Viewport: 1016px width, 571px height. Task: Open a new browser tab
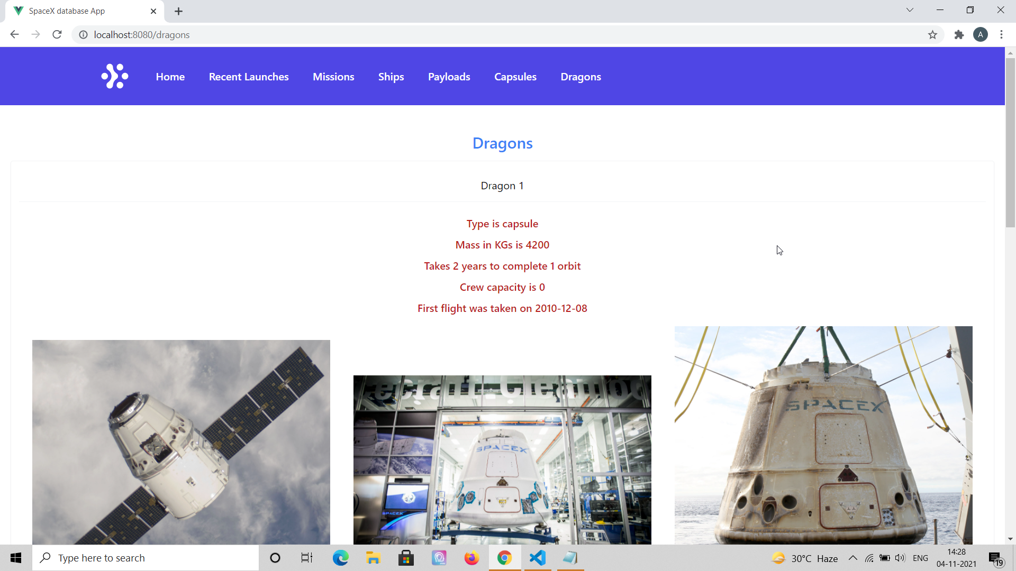pos(178,11)
